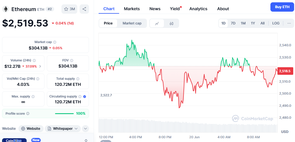Click the 2,522.7 chart reference label

click(x=106, y=95)
